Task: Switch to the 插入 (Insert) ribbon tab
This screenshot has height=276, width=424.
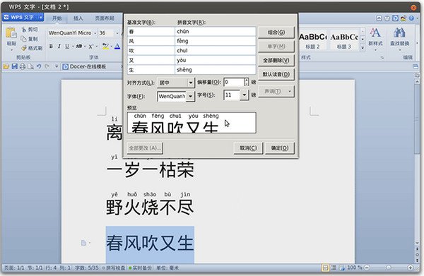Action: (x=78, y=18)
